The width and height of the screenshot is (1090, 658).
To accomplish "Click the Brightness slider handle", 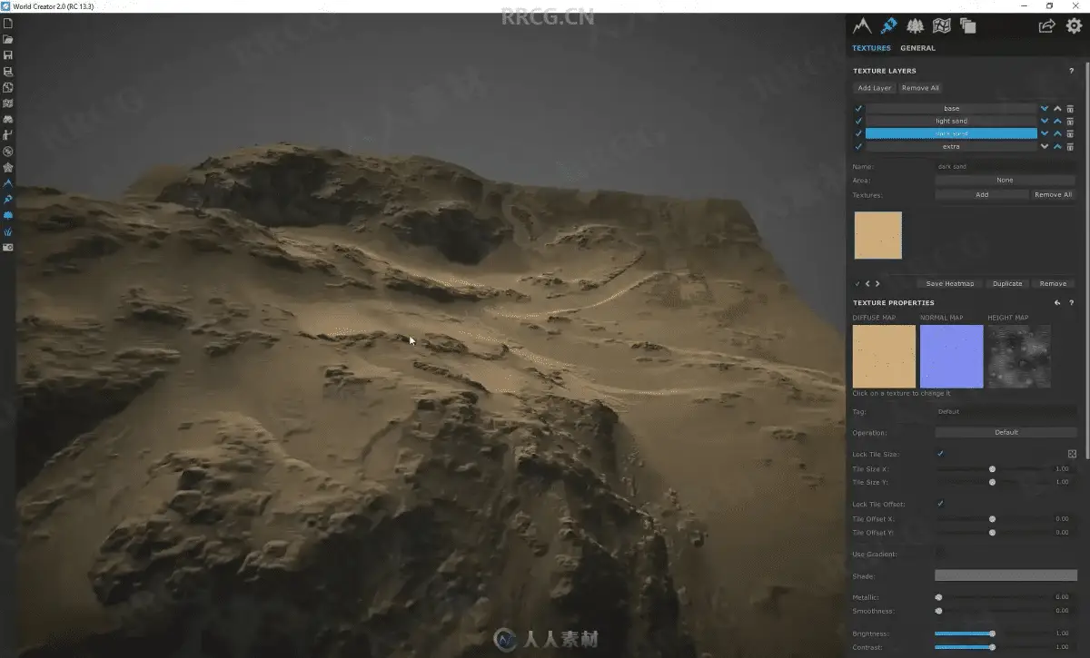I will [x=992, y=633].
